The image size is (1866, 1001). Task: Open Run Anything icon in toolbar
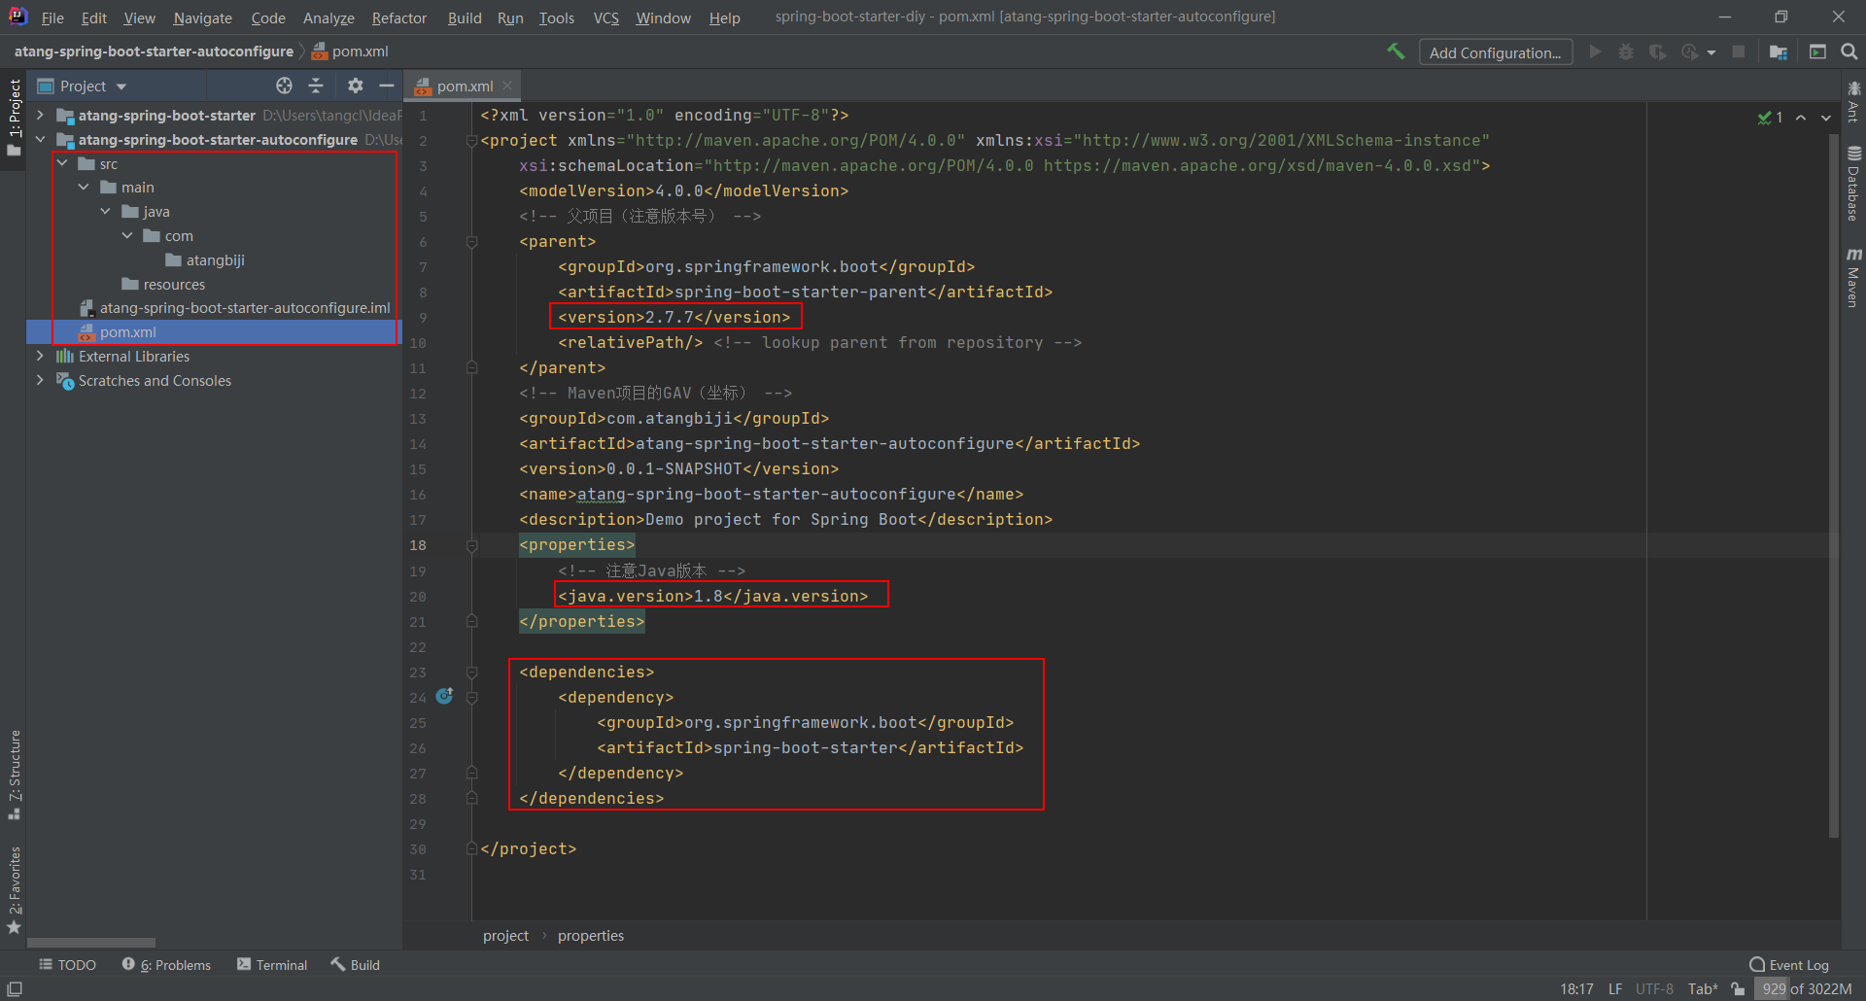click(x=1817, y=52)
